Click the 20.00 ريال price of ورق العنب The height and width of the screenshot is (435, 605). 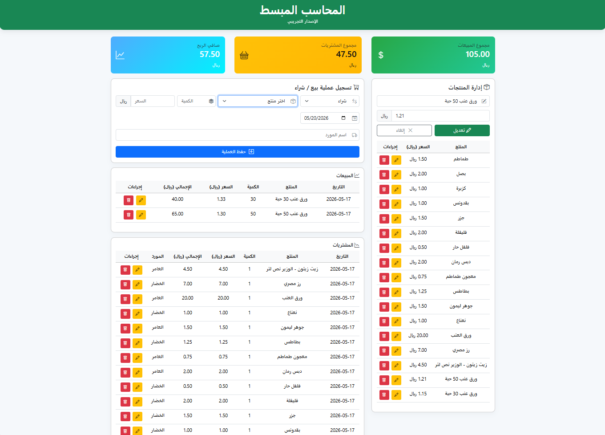click(419, 336)
